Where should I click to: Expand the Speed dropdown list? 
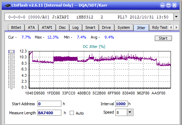pyautogui.click(x=130, y=112)
